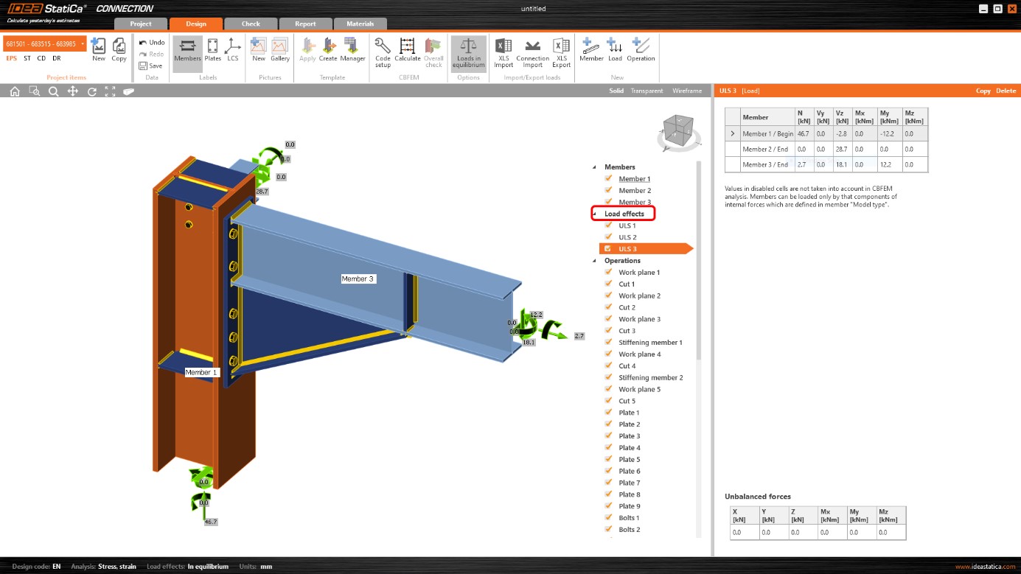Toggle the Plate 1 checkbox
This screenshot has width=1021, height=574.
[x=609, y=413]
